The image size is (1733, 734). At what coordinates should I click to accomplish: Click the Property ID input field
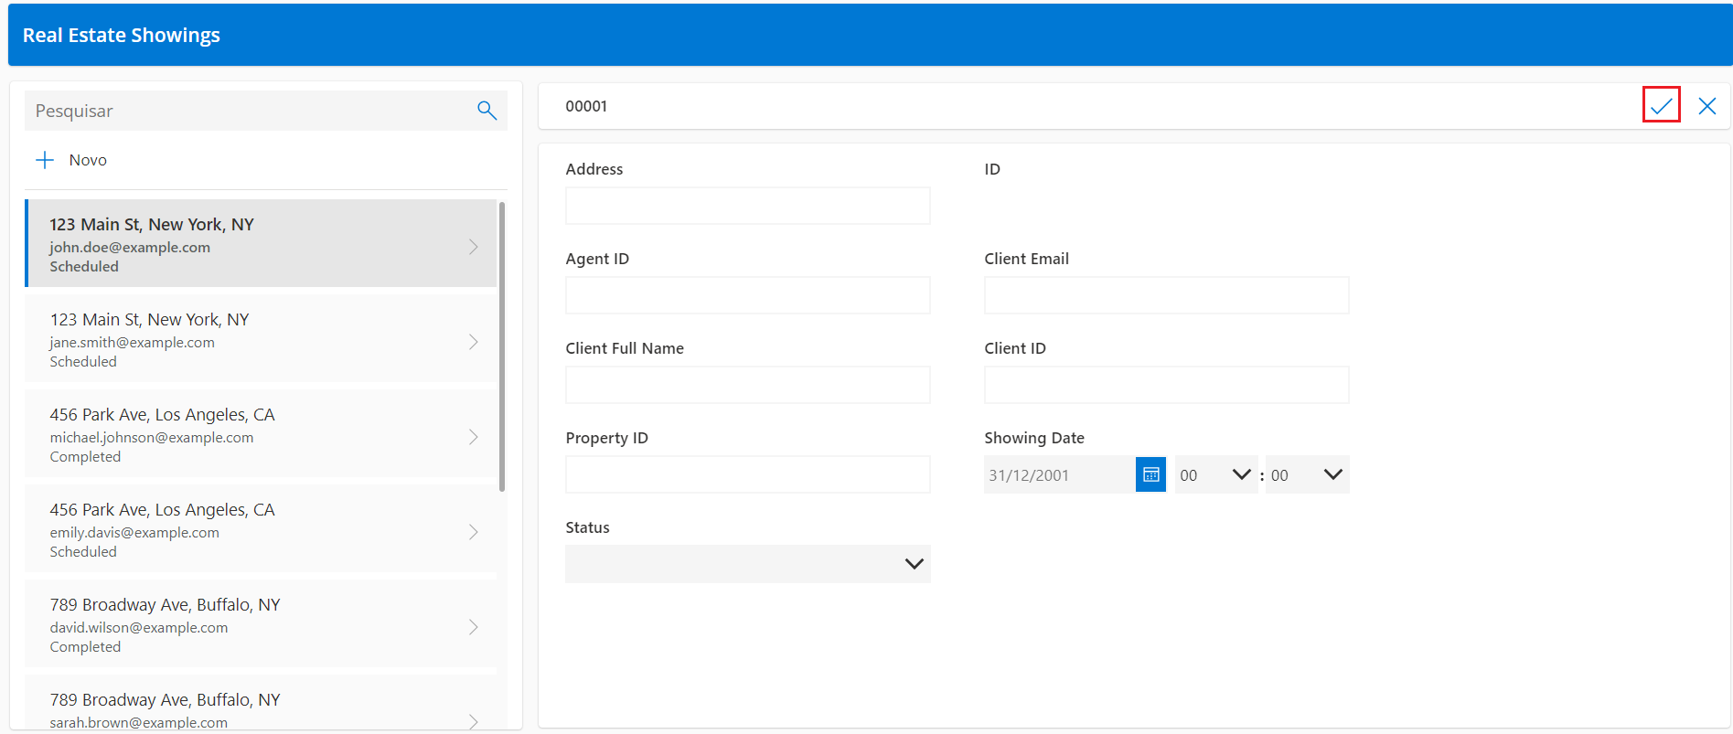[747, 474]
